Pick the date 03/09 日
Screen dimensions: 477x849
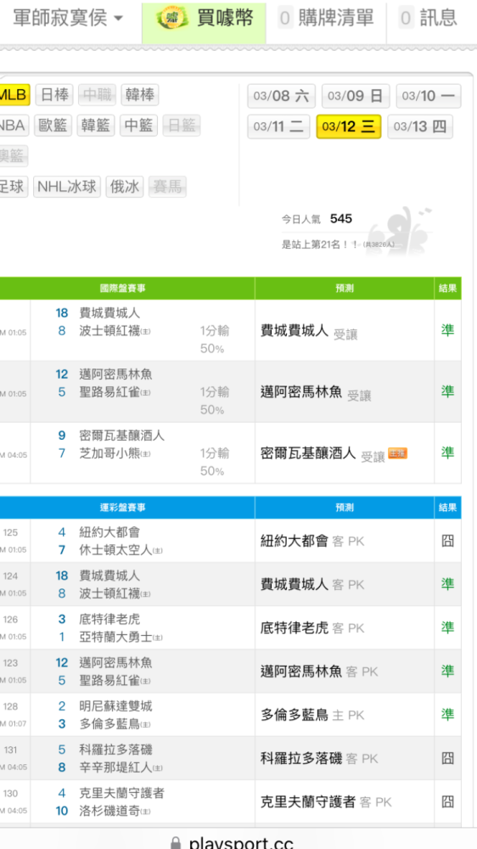[x=355, y=97]
